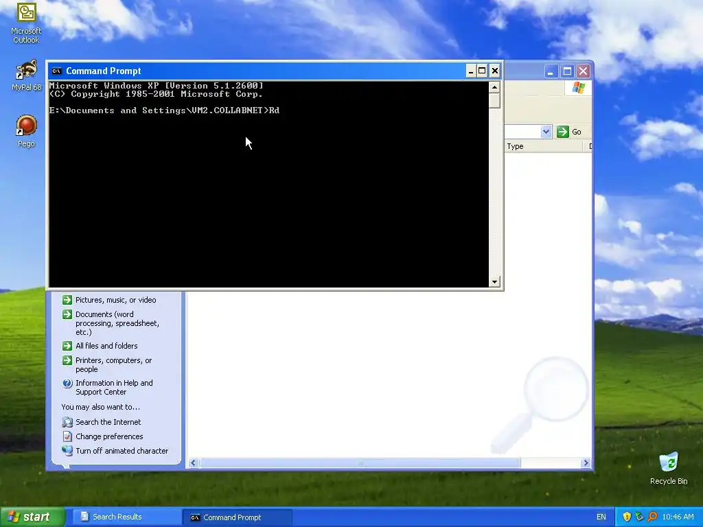The image size is (703, 527).
Task: Open the Start menu
Action: point(32,517)
